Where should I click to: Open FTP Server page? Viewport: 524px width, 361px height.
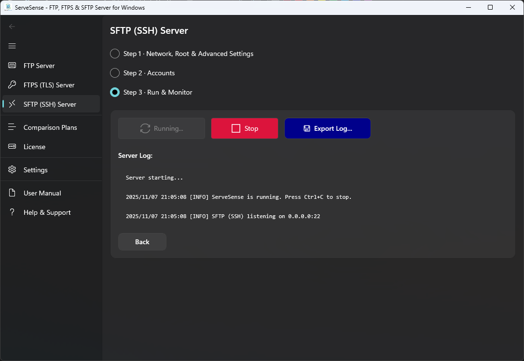(x=51, y=66)
